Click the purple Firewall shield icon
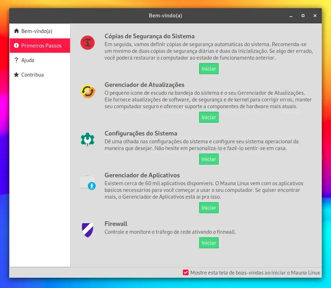331x288 pixels. click(88, 230)
